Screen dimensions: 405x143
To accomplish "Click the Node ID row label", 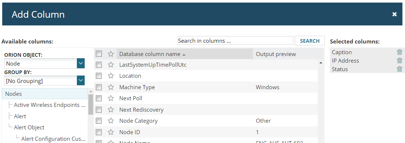I will 130,132.
